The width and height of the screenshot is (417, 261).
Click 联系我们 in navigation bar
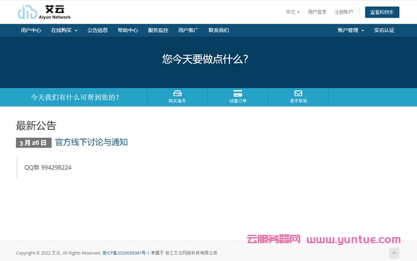pyautogui.click(x=219, y=30)
